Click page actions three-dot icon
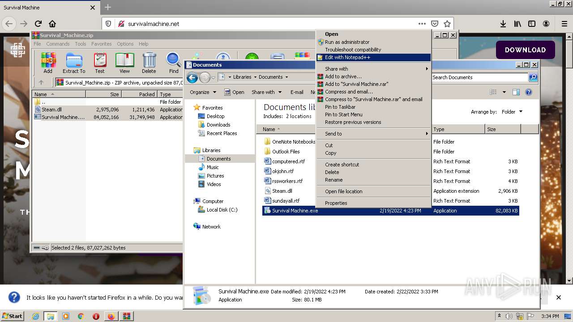 (422, 24)
